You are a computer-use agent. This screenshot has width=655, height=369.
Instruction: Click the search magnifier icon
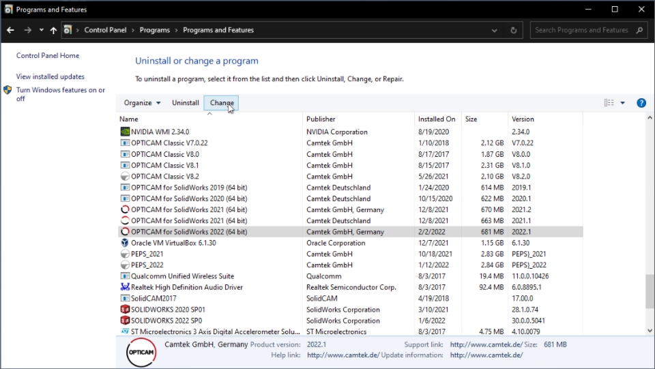pos(639,30)
